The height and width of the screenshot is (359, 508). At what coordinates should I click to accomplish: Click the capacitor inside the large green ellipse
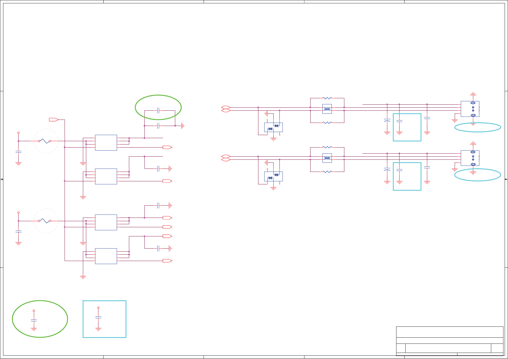[34, 320]
